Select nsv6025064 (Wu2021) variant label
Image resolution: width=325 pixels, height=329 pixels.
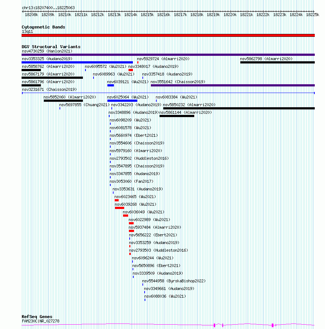pyautogui.click(x=128, y=97)
